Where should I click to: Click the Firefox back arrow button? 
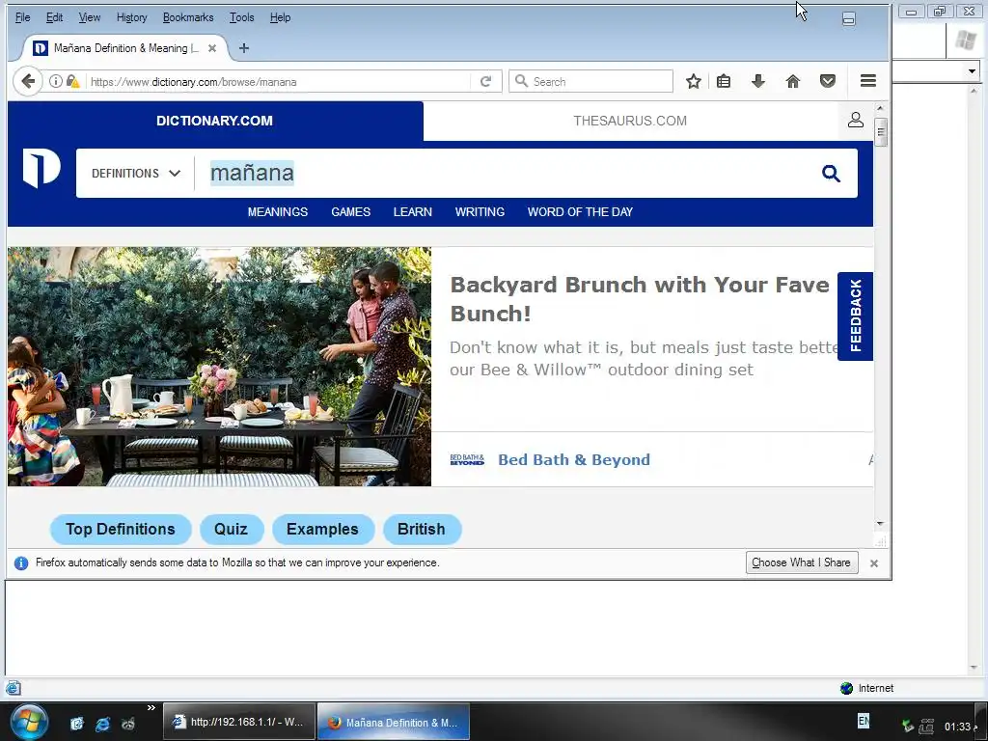pyautogui.click(x=28, y=81)
